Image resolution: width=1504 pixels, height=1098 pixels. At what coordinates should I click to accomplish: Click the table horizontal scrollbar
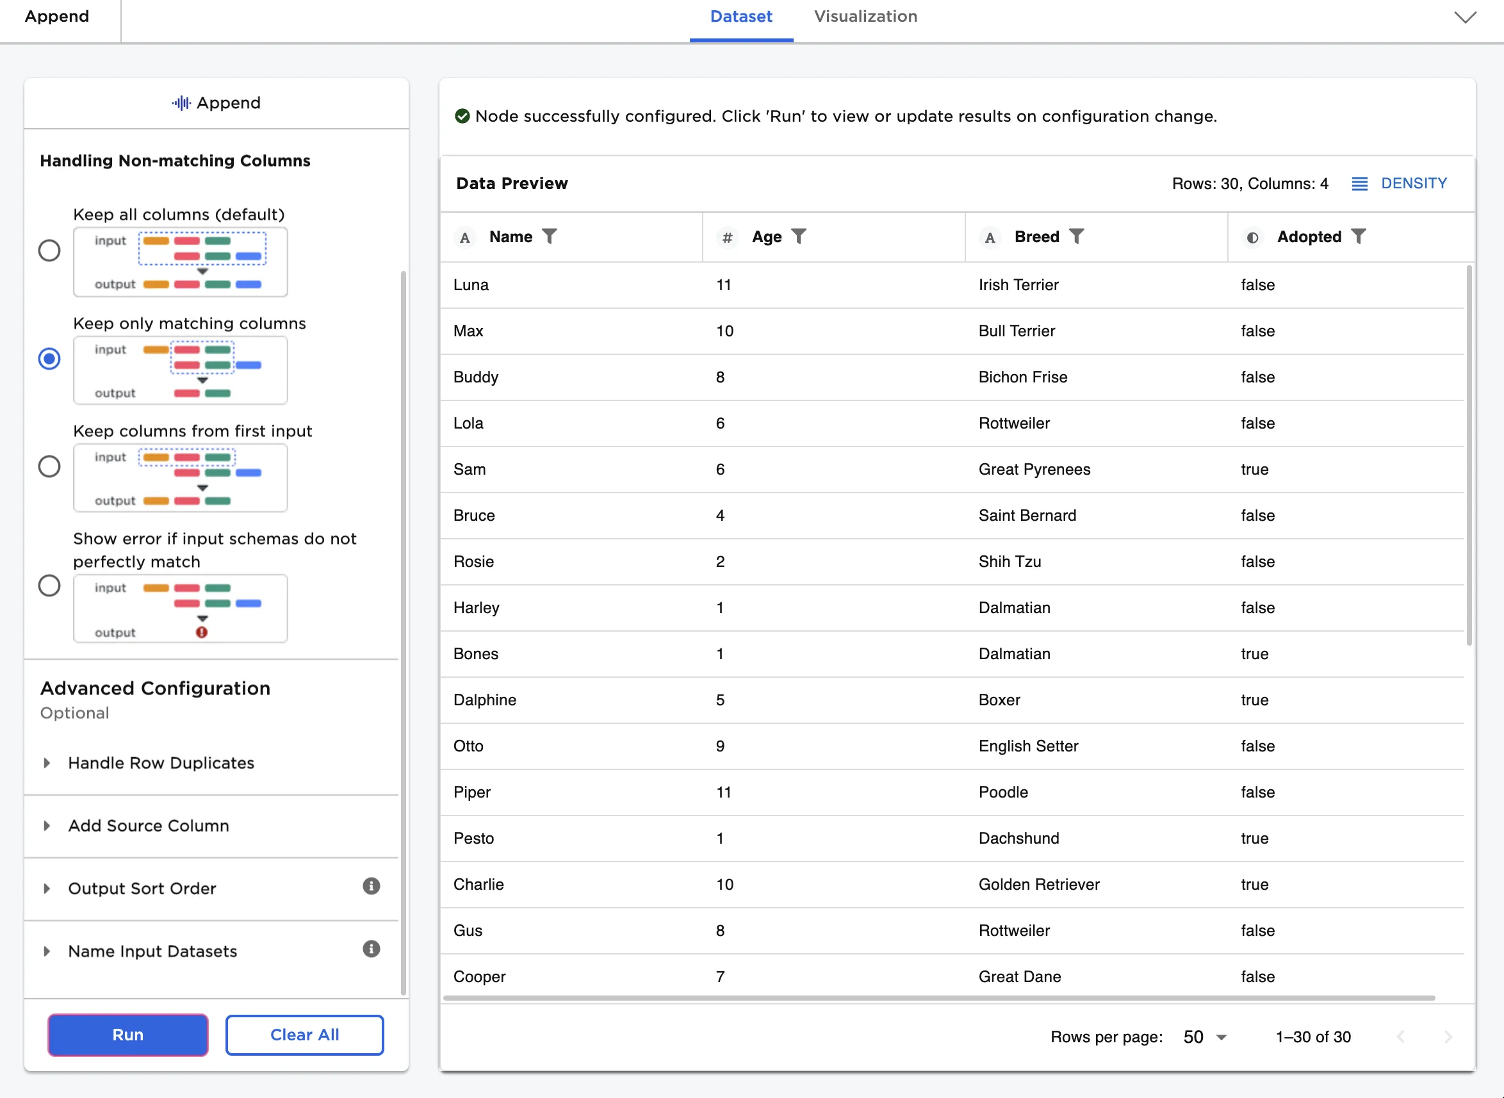click(938, 997)
